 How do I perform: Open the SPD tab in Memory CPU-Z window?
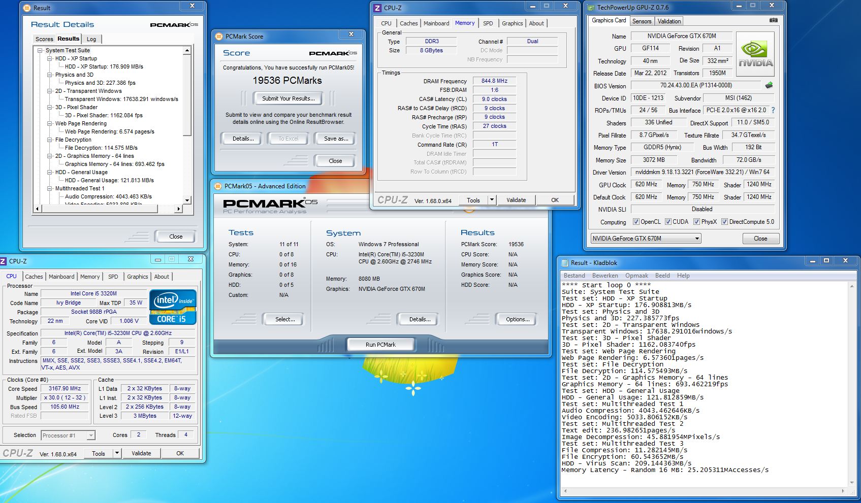[488, 23]
